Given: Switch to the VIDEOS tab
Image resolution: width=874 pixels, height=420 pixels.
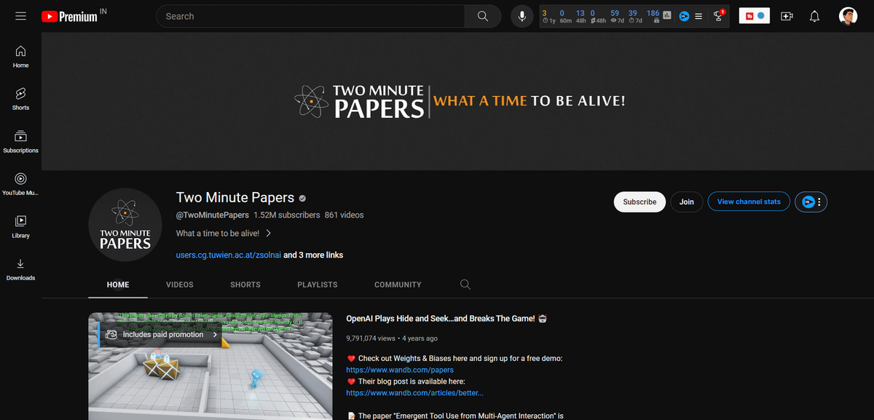Looking at the screenshot, I should [x=179, y=285].
